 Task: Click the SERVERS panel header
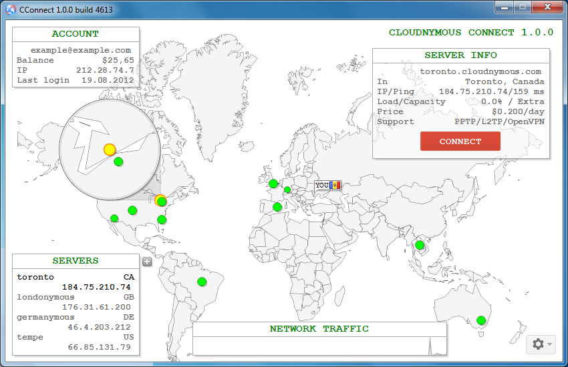pyautogui.click(x=76, y=261)
